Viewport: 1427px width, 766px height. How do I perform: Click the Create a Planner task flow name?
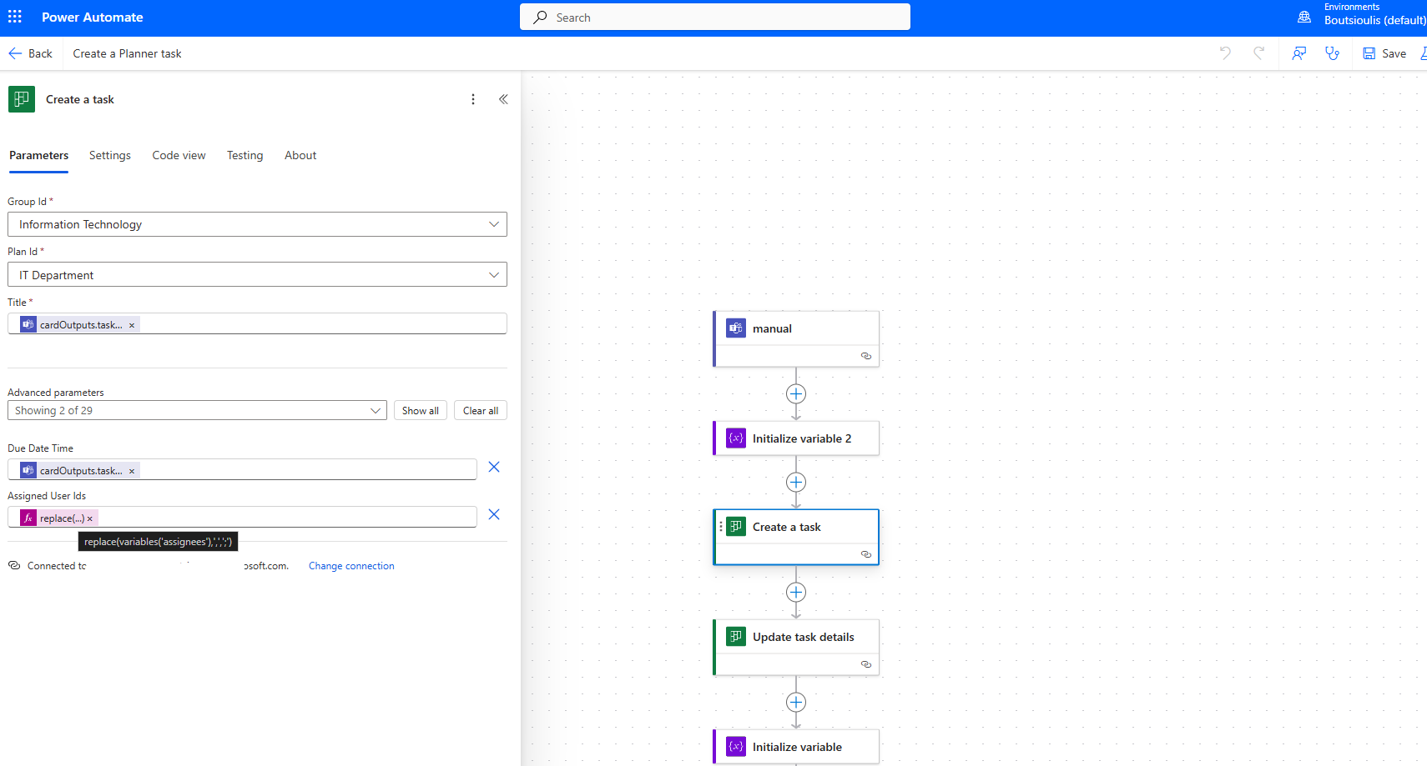click(x=127, y=53)
